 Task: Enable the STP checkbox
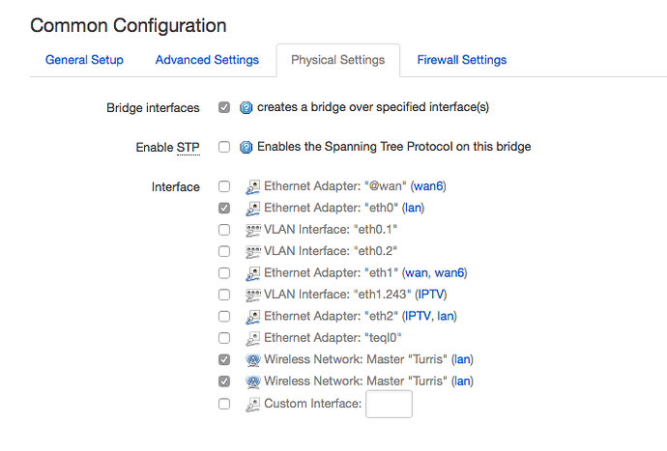(224, 147)
